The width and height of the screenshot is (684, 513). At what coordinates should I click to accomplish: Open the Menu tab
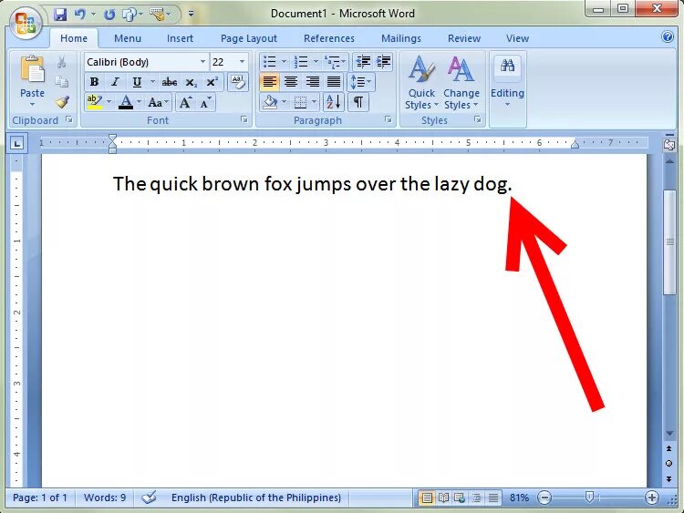(x=128, y=38)
